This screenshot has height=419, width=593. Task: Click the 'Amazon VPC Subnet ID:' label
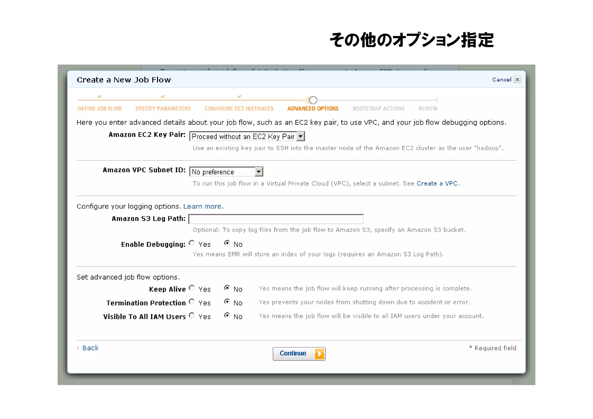(x=144, y=170)
